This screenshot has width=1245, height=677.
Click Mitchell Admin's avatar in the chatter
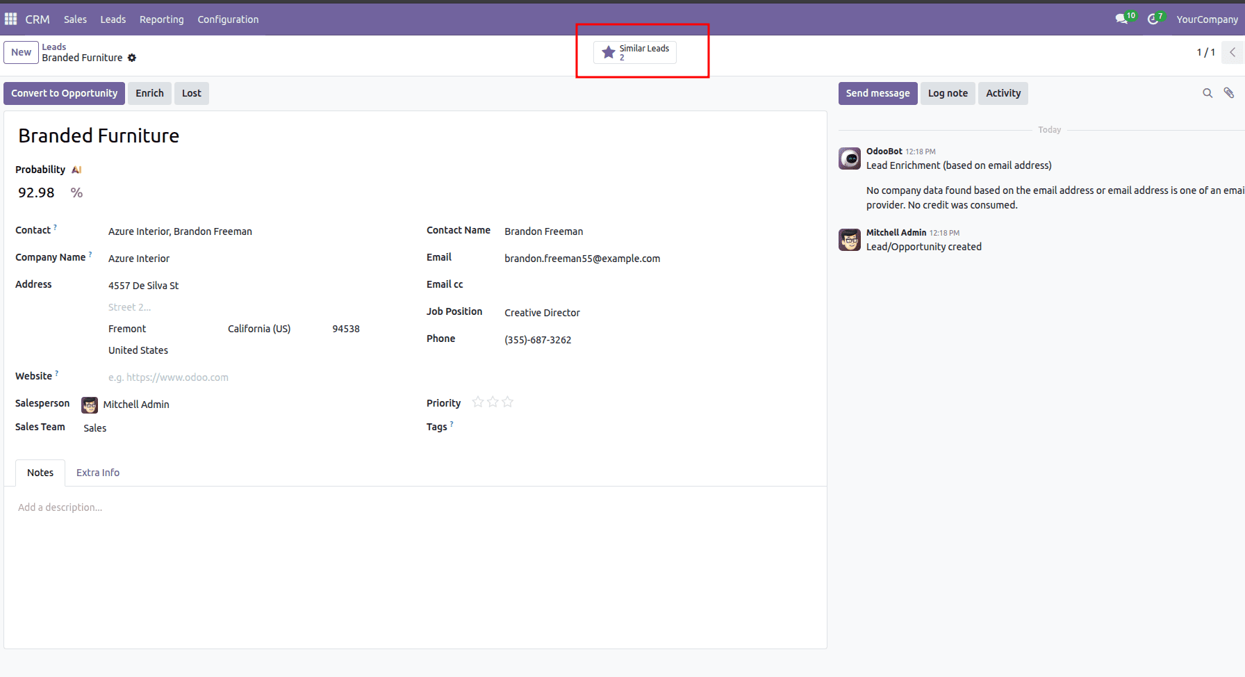pos(849,239)
